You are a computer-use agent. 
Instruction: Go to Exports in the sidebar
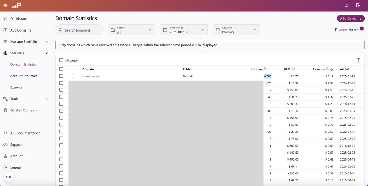[16, 87]
